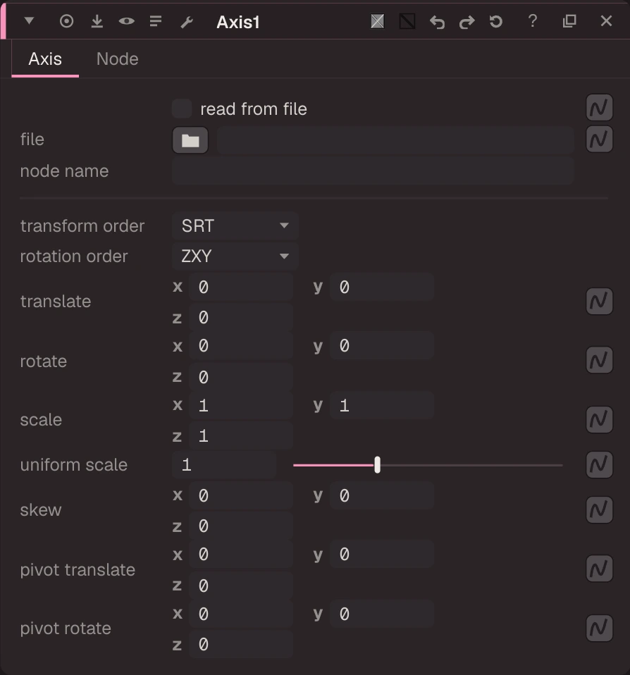The height and width of the screenshot is (675, 630).
Task: Open animation menu for translate
Action: tap(599, 301)
